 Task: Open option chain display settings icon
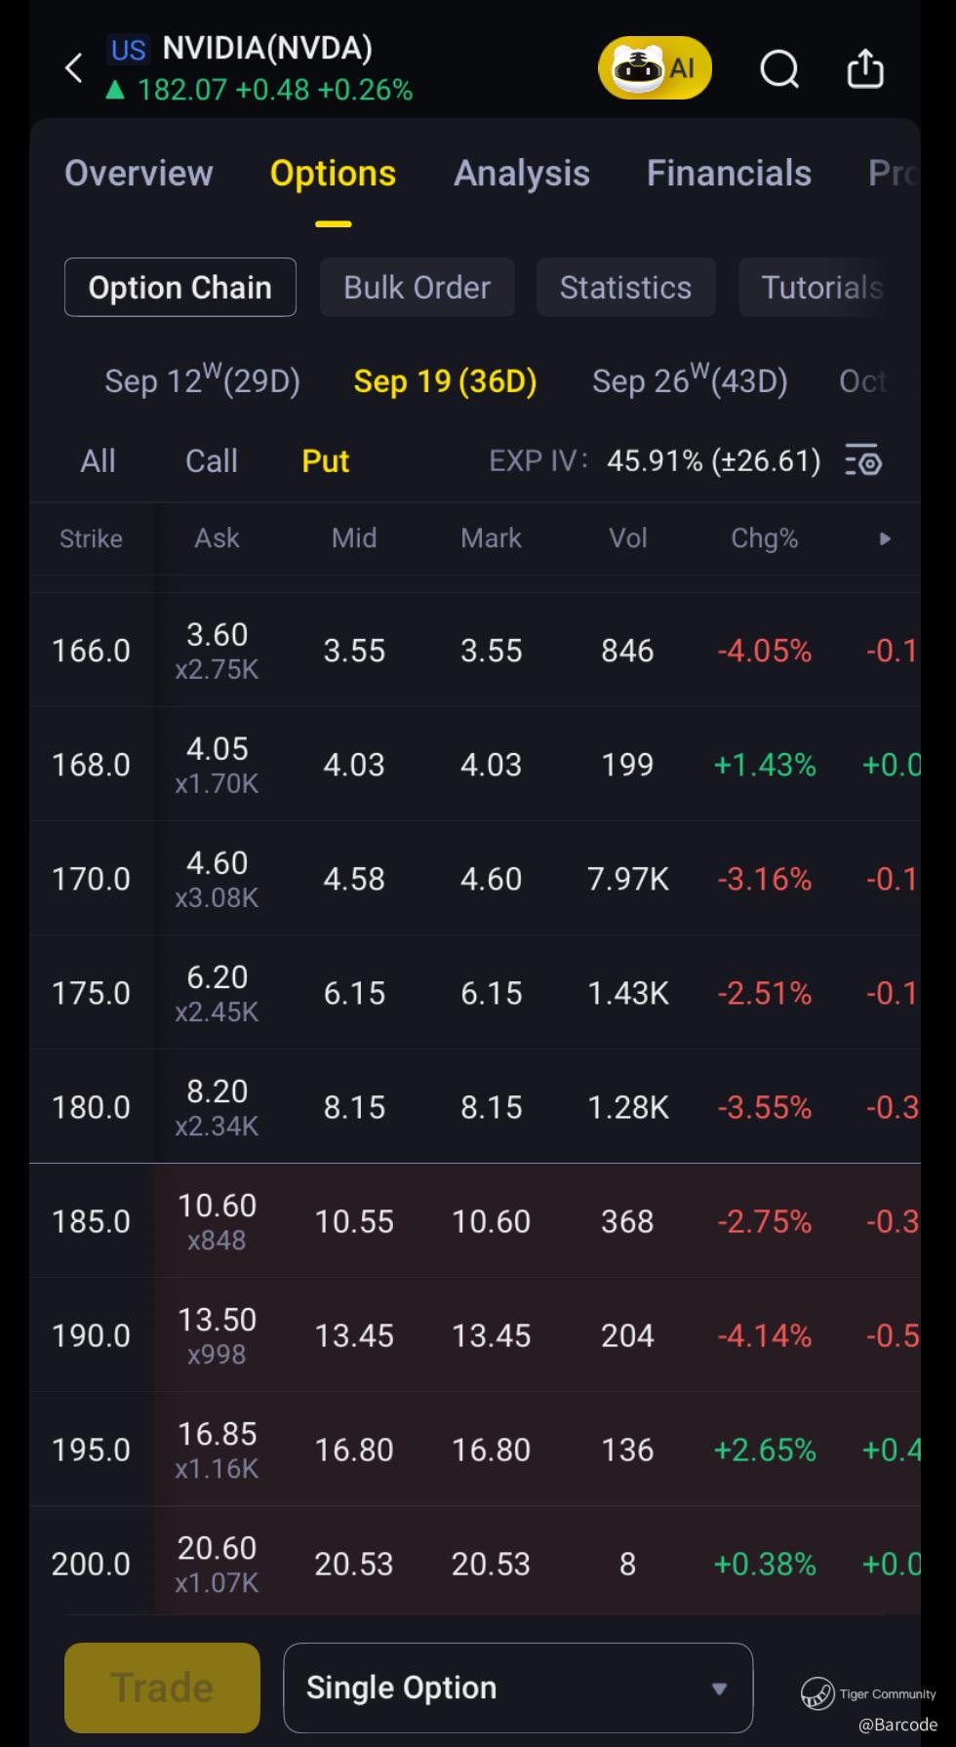pyautogui.click(x=863, y=460)
